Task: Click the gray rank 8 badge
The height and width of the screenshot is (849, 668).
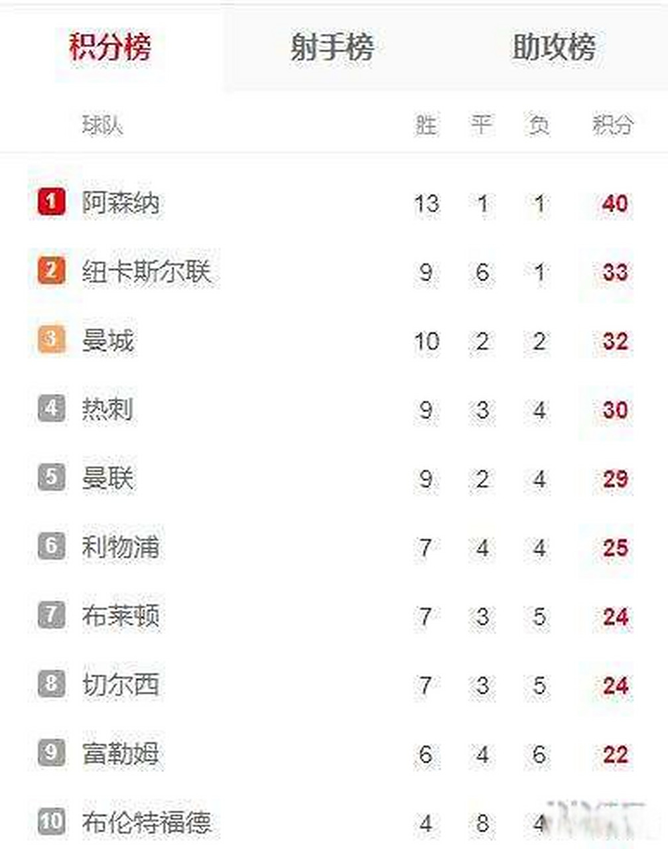Action: point(52,685)
